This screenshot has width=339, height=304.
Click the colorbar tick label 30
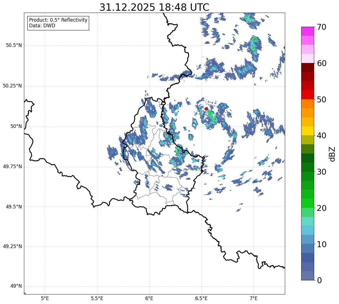pyautogui.click(x=322, y=172)
